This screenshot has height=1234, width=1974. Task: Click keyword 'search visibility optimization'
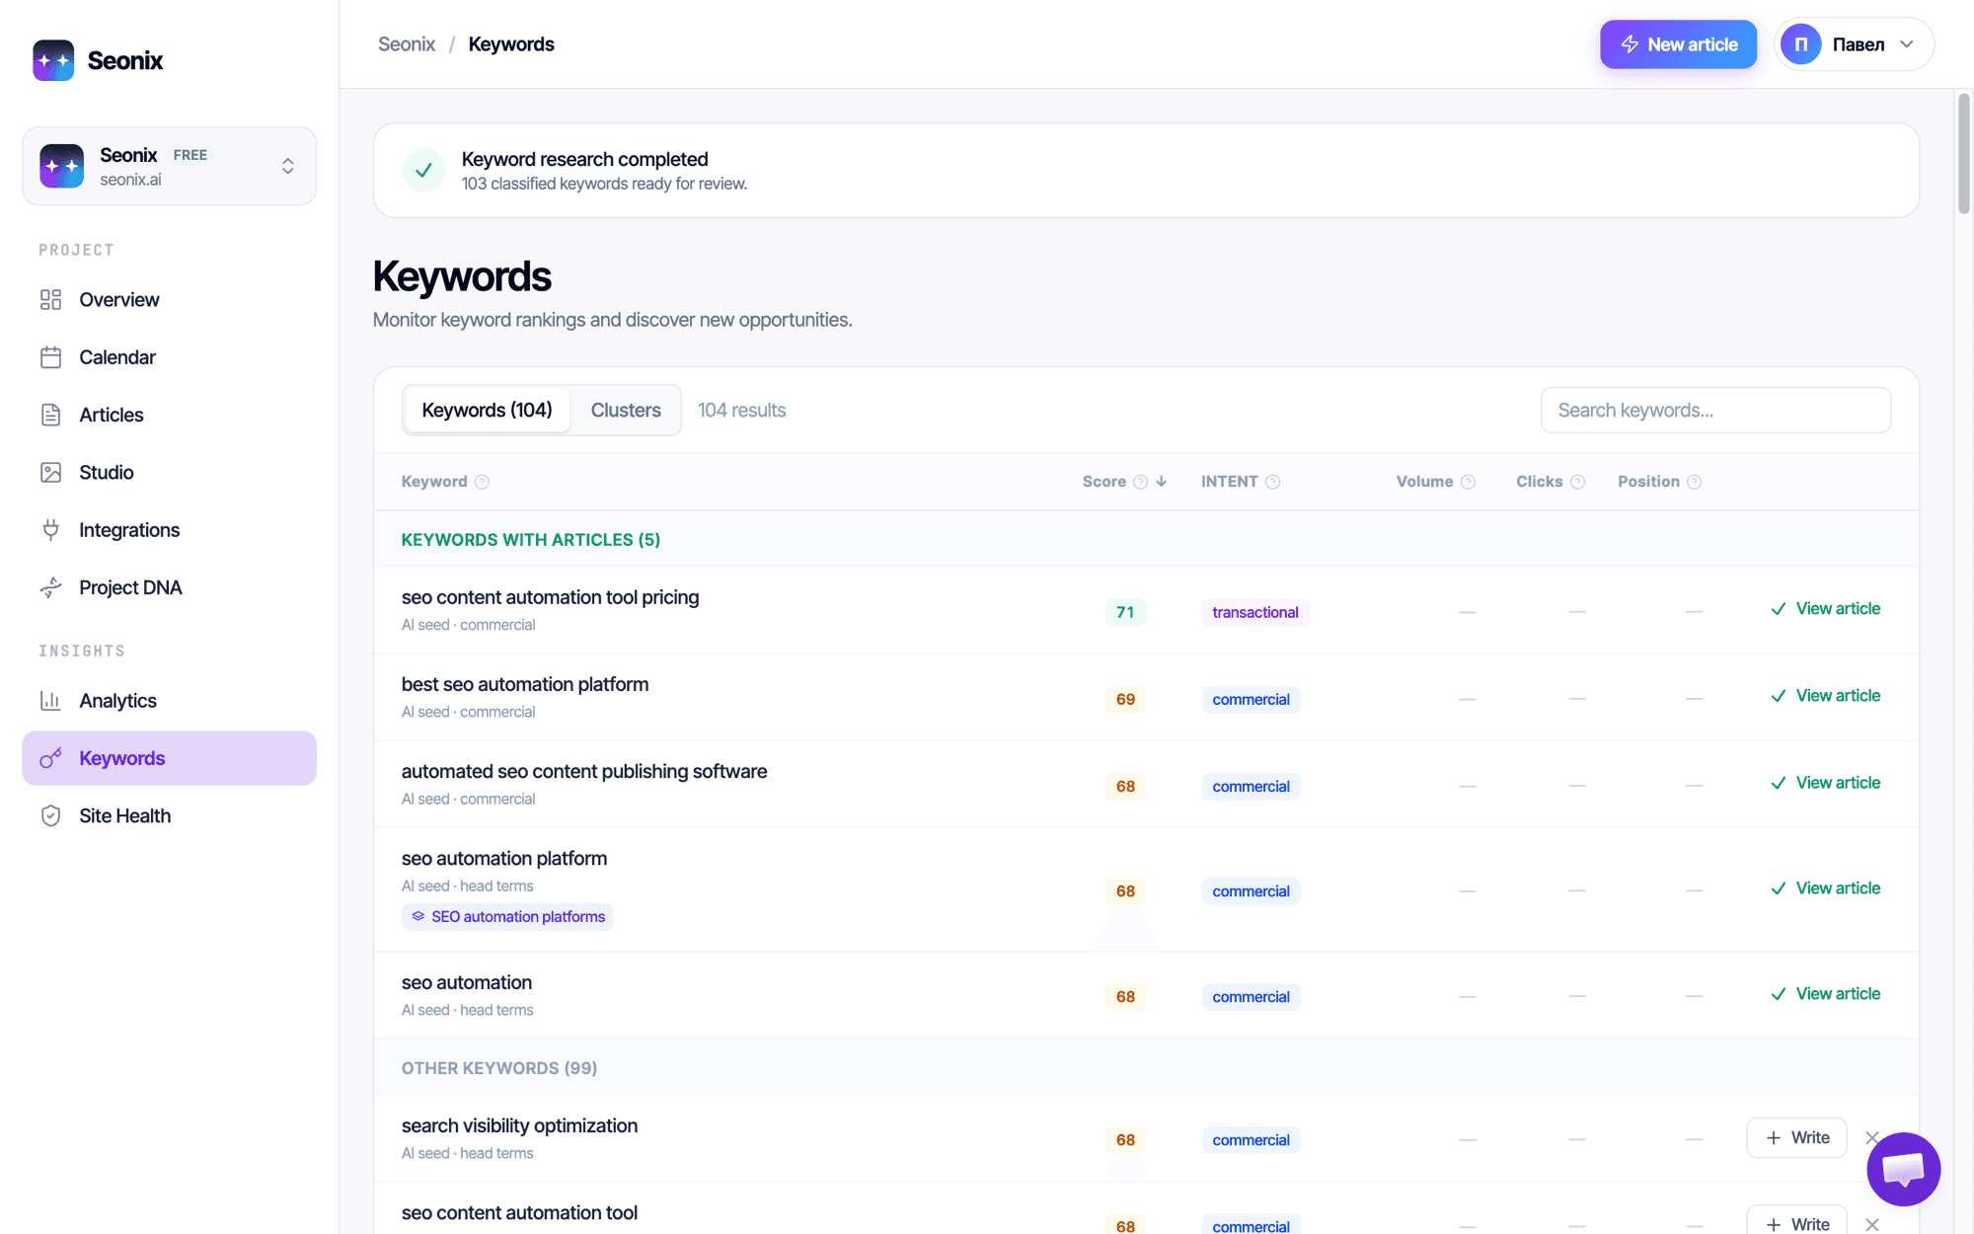pyautogui.click(x=519, y=1125)
